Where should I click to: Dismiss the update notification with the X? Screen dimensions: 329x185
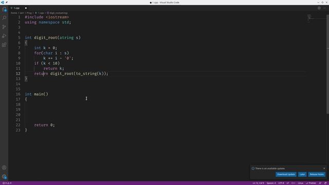pyautogui.click(x=324, y=169)
